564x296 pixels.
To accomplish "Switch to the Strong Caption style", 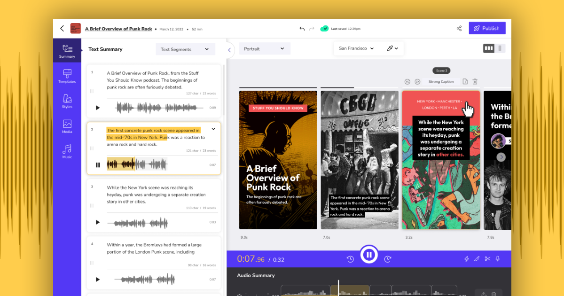I will click(441, 81).
